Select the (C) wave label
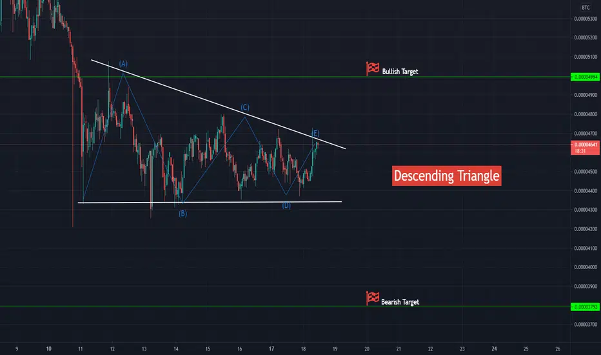601x355 pixels. pos(245,107)
